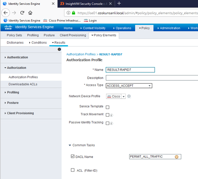
Task: Open Access Type dropdown
Action: click(129, 86)
